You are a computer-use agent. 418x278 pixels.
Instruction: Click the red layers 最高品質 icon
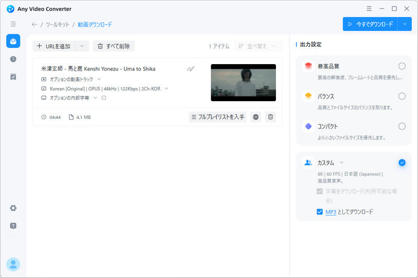click(308, 66)
